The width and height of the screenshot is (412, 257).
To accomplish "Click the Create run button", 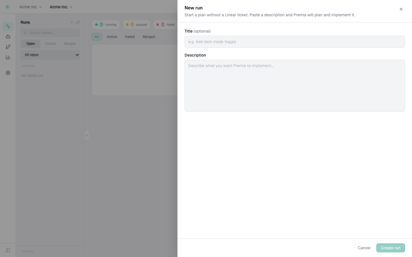I will point(391,248).
